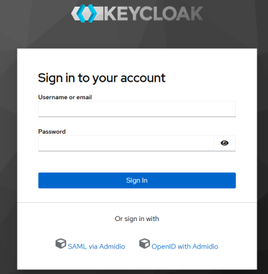
Task: Click the KEYCLOAK wordmark text
Action: (x=153, y=13)
